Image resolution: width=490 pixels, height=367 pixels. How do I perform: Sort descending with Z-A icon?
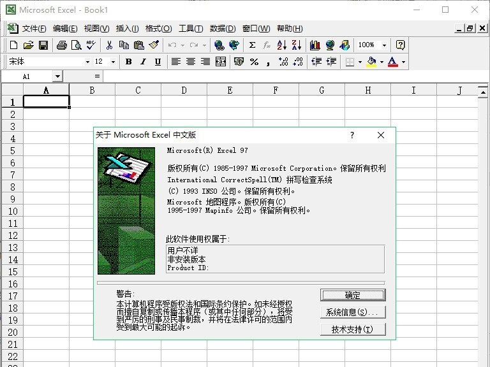[x=296, y=45]
